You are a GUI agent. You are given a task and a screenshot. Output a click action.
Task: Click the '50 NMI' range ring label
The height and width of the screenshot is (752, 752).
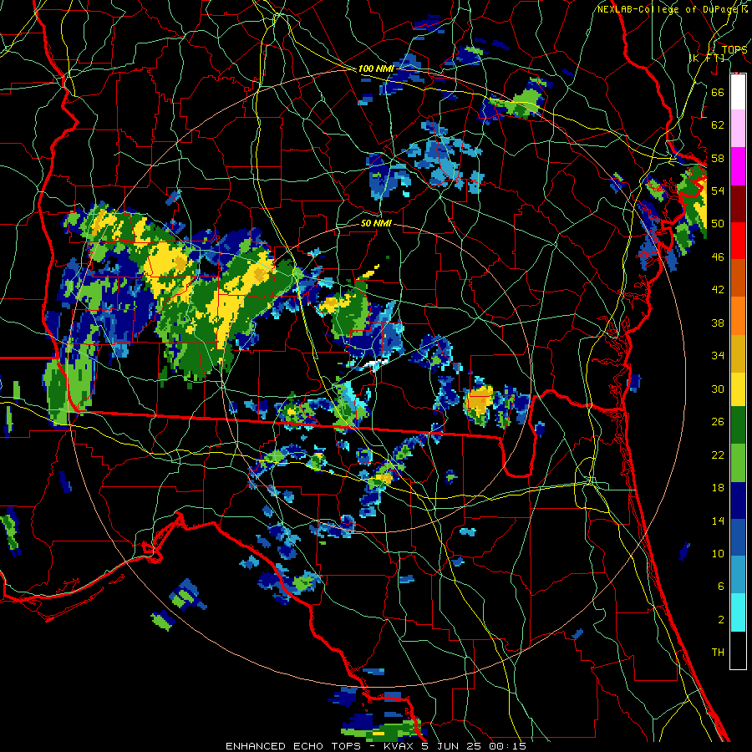click(375, 223)
